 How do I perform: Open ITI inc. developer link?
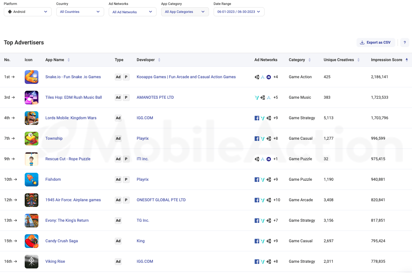tap(143, 159)
